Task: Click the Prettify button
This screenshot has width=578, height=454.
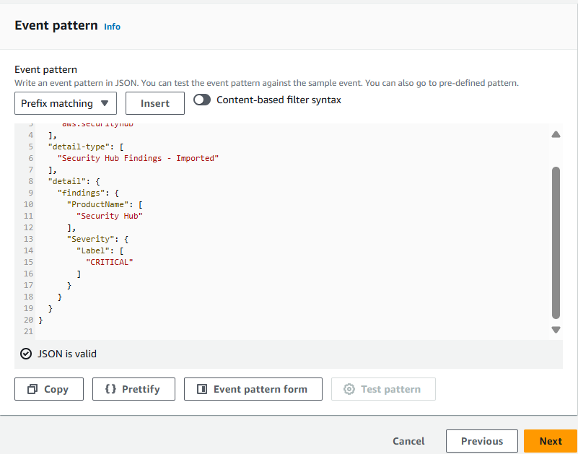Action: click(133, 389)
